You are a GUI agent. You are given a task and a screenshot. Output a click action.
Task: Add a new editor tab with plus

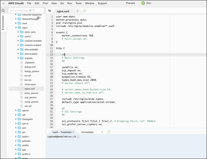tap(84, 11)
